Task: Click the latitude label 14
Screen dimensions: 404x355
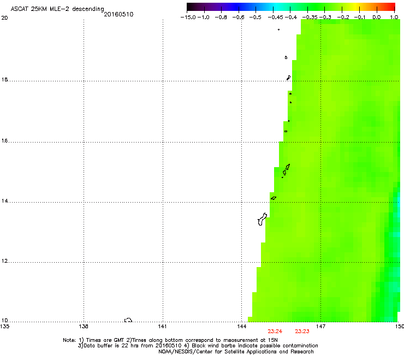Action: pyautogui.click(x=4, y=201)
